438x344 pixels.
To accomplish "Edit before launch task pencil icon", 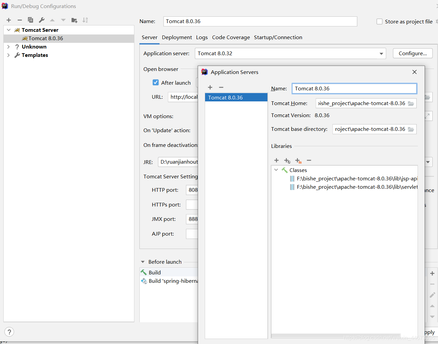I will point(432,295).
